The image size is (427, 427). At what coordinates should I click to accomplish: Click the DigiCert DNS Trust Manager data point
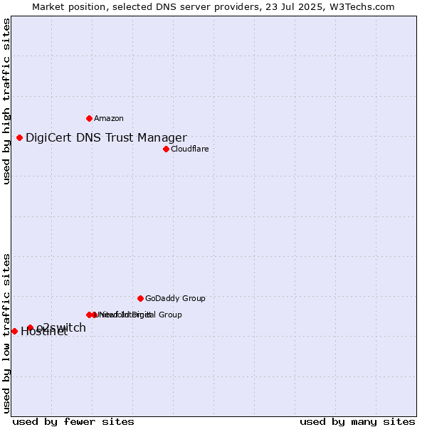point(19,137)
